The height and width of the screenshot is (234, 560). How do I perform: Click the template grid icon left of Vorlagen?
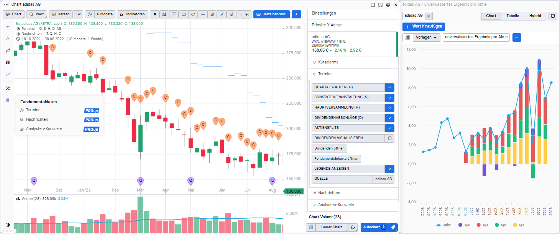click(407, 37)
